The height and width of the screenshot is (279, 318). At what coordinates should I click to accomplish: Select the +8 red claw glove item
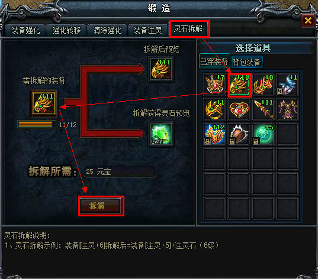(x=263, y=84)
